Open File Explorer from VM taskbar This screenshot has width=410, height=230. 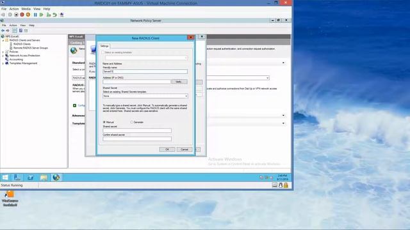[44, 178]
